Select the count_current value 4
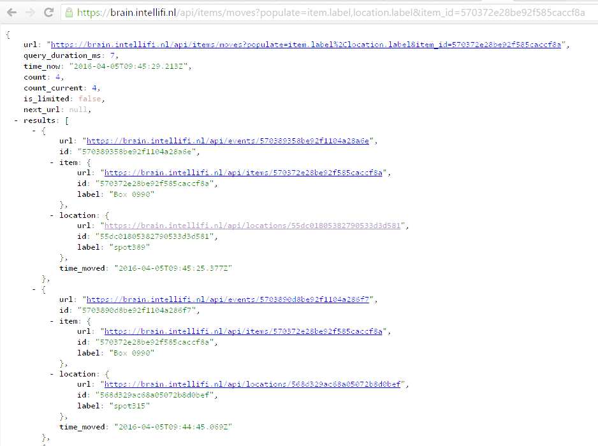The height and width of the screenshot is (446, 598). 94,88
